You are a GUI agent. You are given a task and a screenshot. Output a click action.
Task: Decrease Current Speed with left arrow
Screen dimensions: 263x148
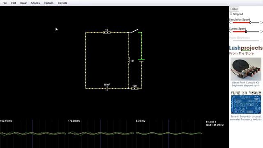[231, 32]
